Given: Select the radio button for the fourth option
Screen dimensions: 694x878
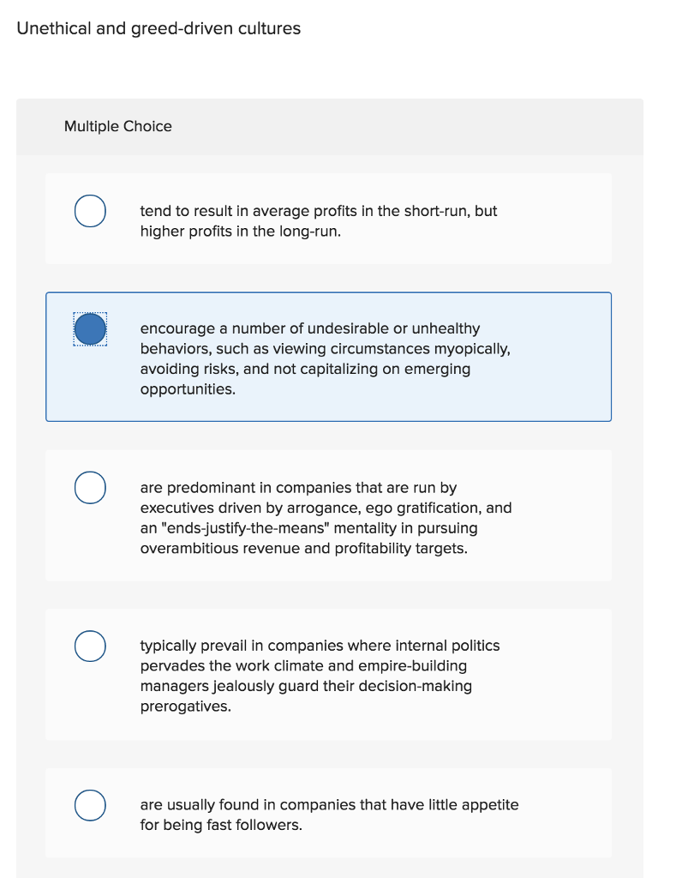Looking at the screenshot, I should [x=89, y=646].
